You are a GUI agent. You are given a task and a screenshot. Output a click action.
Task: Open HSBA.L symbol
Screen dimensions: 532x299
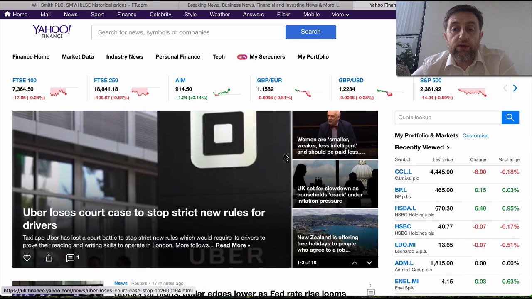[405, 208]
